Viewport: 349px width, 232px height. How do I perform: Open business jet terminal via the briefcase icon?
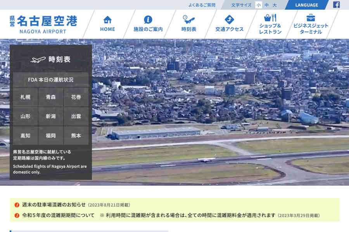coord(311,18)
